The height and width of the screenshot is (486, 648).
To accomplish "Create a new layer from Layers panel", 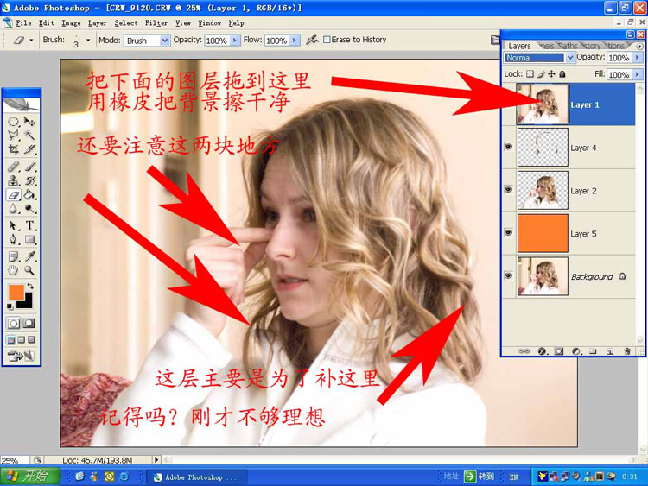I will 610,351.
